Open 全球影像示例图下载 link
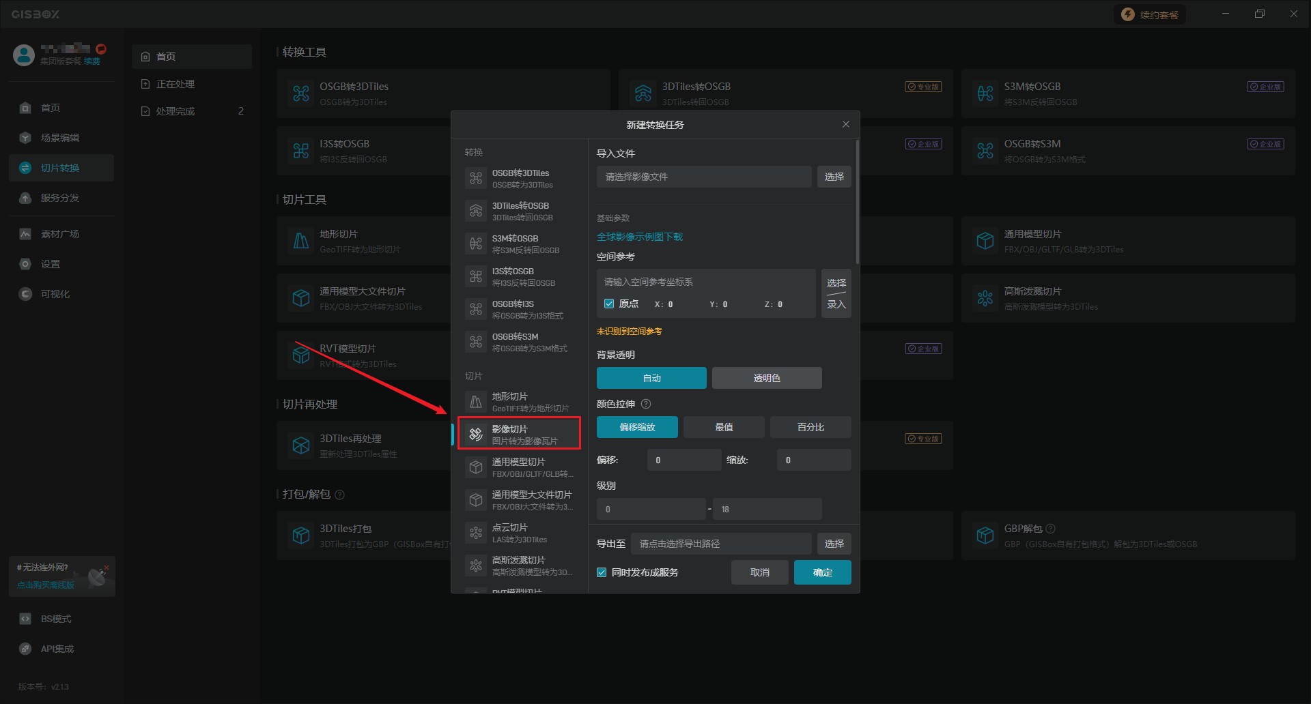The image size is (1311, 704). 640,237
